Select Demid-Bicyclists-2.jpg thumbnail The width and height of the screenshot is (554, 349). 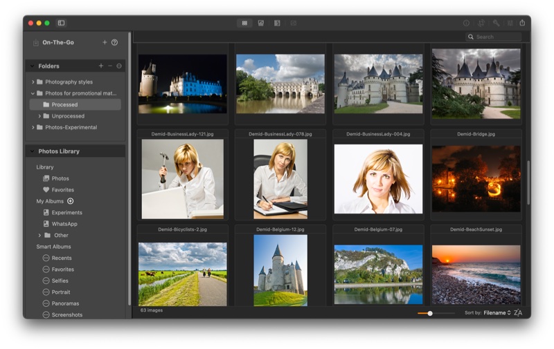[x=182, y=274]
